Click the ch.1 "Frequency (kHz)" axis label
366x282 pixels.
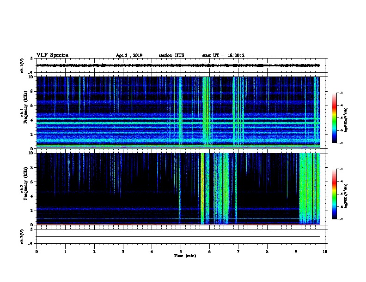[25, 107]
